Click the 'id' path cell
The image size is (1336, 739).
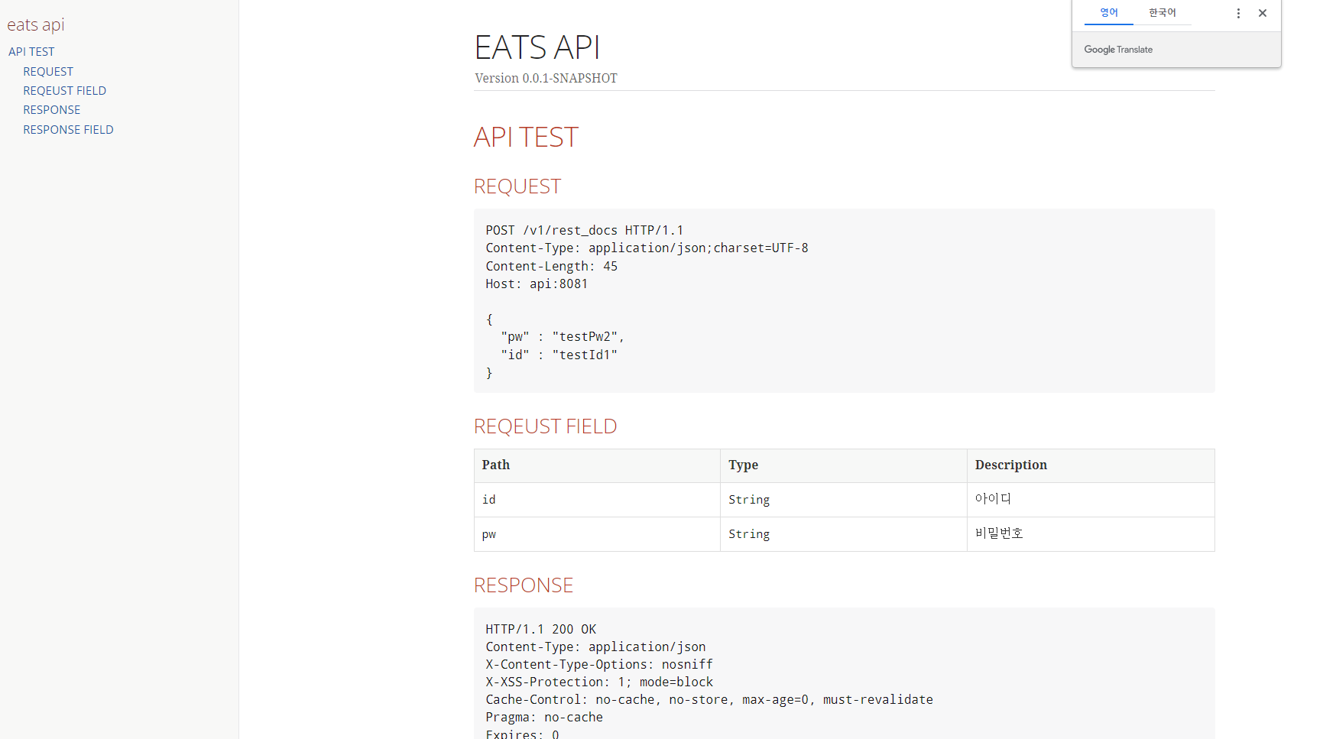coord(597,500)
